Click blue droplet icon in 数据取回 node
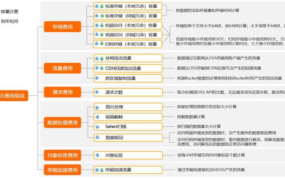The image size is (285, 178). pyautogui.click(x=97, y=137)
